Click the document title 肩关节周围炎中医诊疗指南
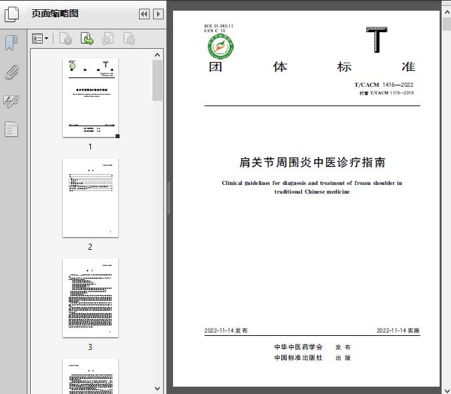This screenshot has height=394, width=451. tap(312, 162)
